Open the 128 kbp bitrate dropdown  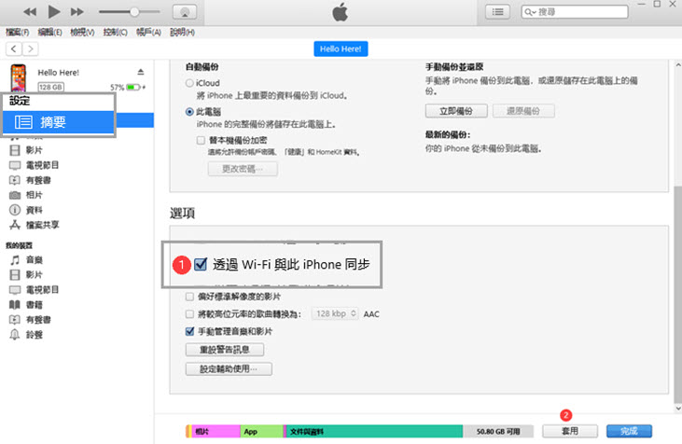(335, 313)
